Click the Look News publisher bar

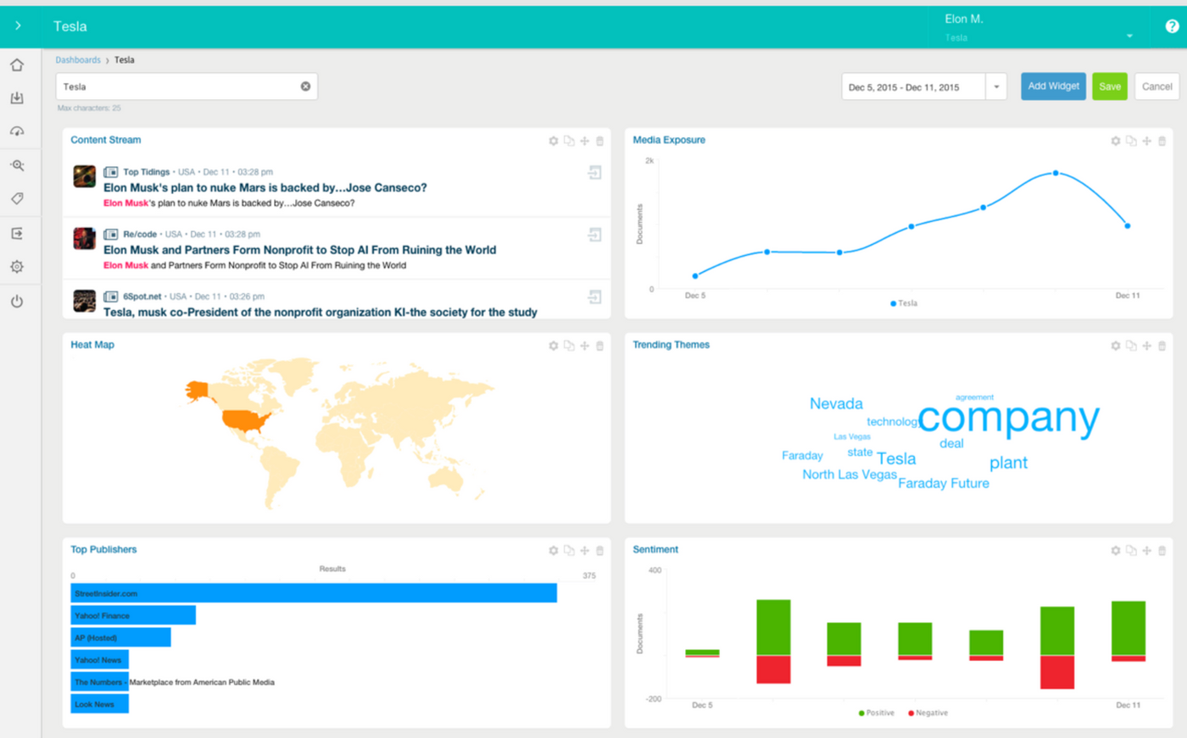pyautogui.click(x=99, y=703)
